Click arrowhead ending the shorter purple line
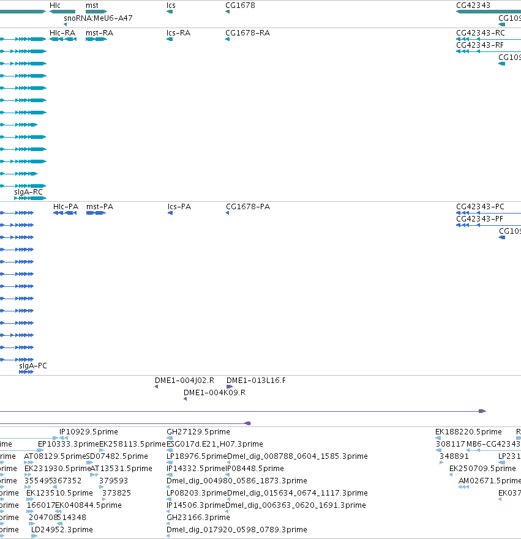This screenshot has height=539, width=521. coord(247,423)
